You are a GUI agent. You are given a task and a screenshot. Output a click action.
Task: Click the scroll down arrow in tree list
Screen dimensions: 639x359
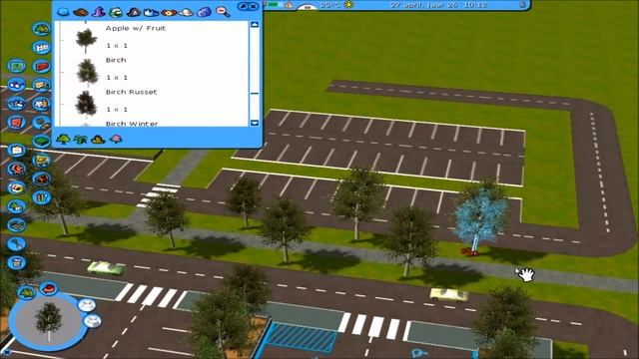(255, 123)
